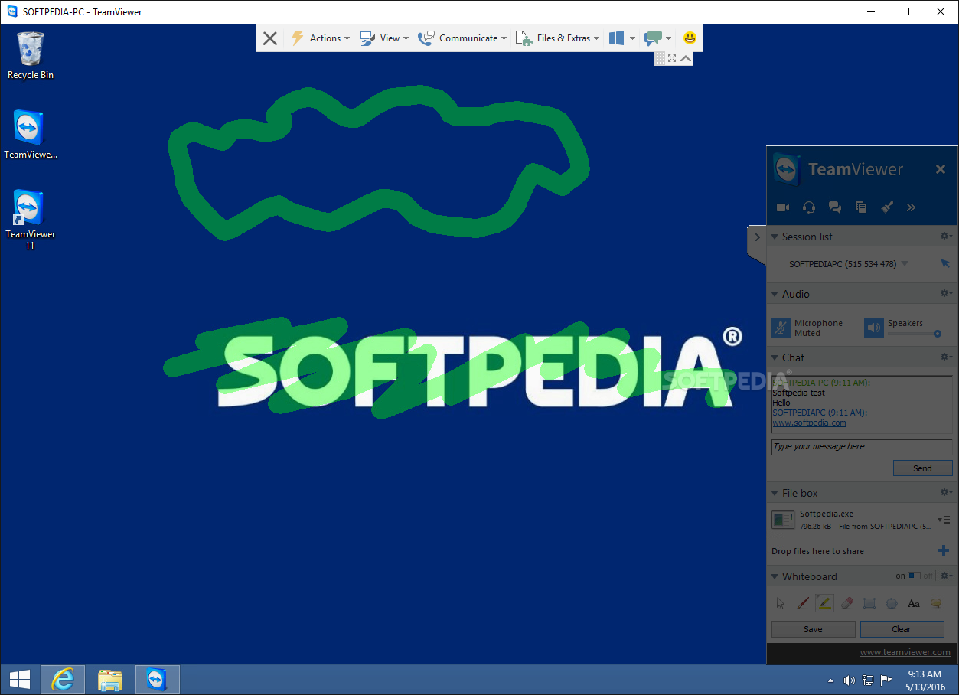Collapse the Chat section
The width and height of the screenshot is (959, 695).
coord(775,358)
